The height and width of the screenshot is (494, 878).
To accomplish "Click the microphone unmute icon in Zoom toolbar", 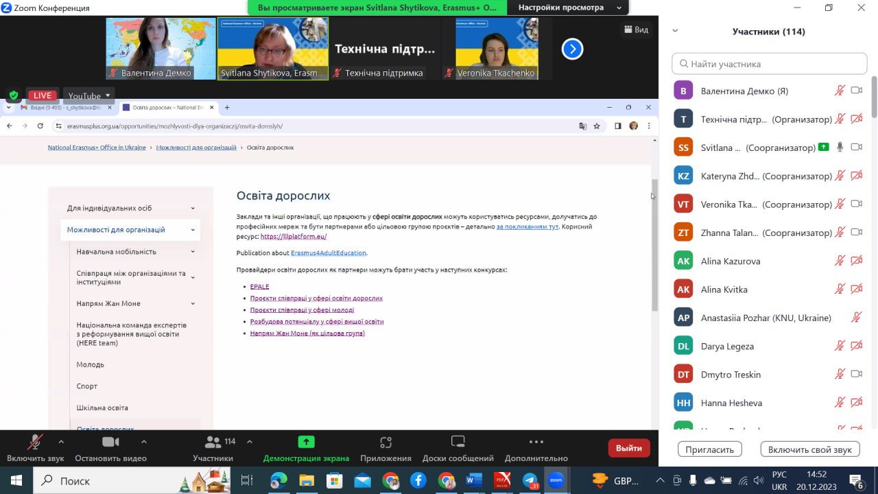I will coord(35,442).
